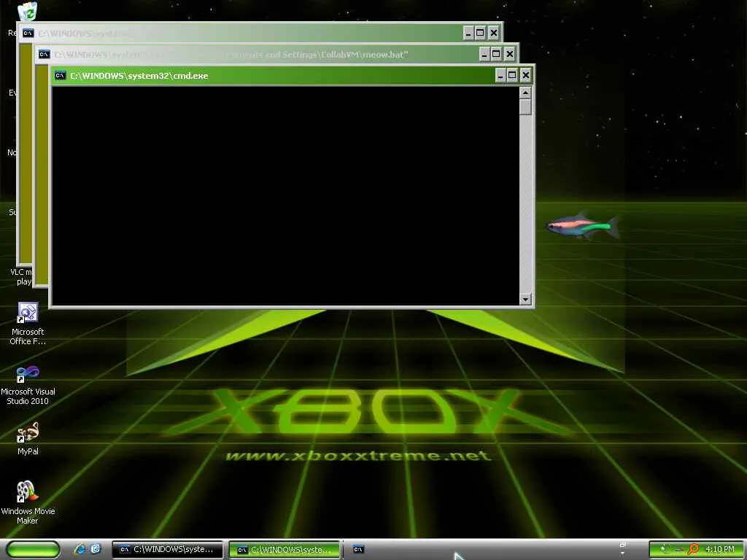This screenshot has width=747, height=560.
Task: Close the rearmost console window
Action: (x=494, y=33)
